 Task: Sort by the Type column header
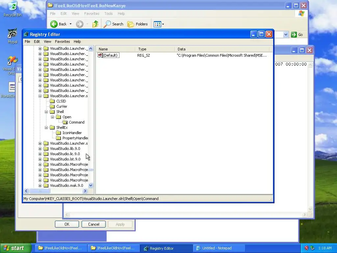click(x=155, y=49)
